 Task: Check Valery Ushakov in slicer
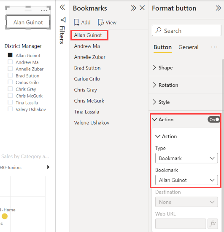click(10, 109)
